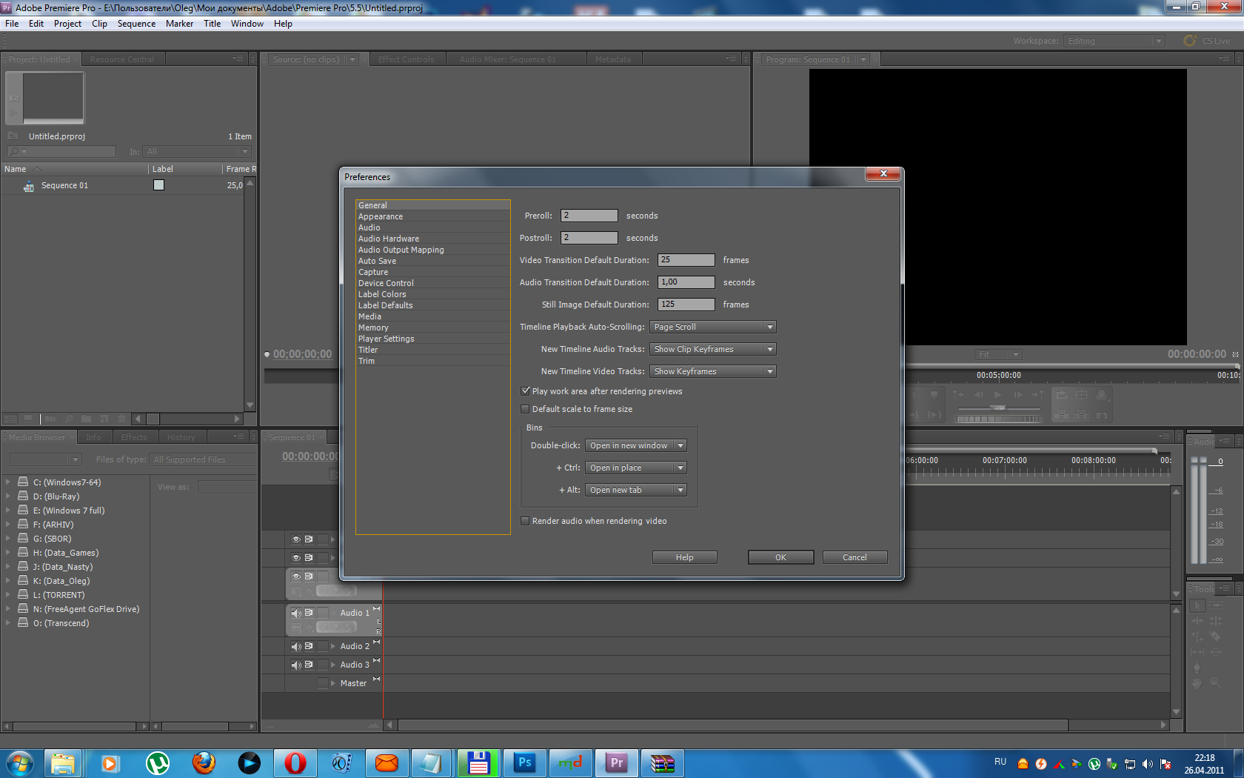Click the Extract button in Program monitor
The image size is (1244, 778).
click(x=1081, y=415)
